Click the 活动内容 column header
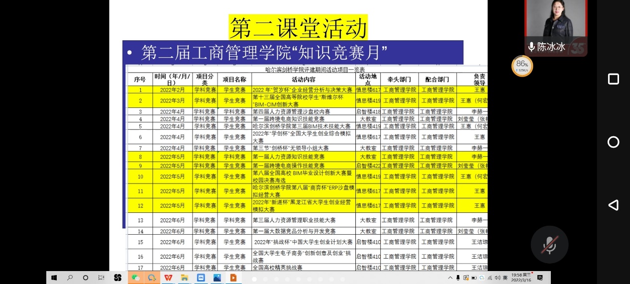 click(303, 79)
